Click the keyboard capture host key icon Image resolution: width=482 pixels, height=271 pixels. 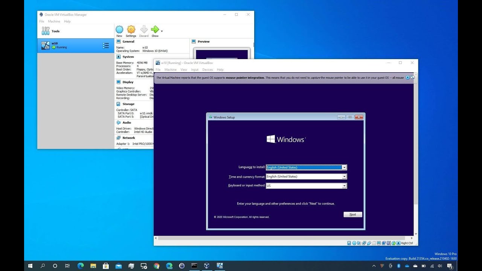point(398,243)
